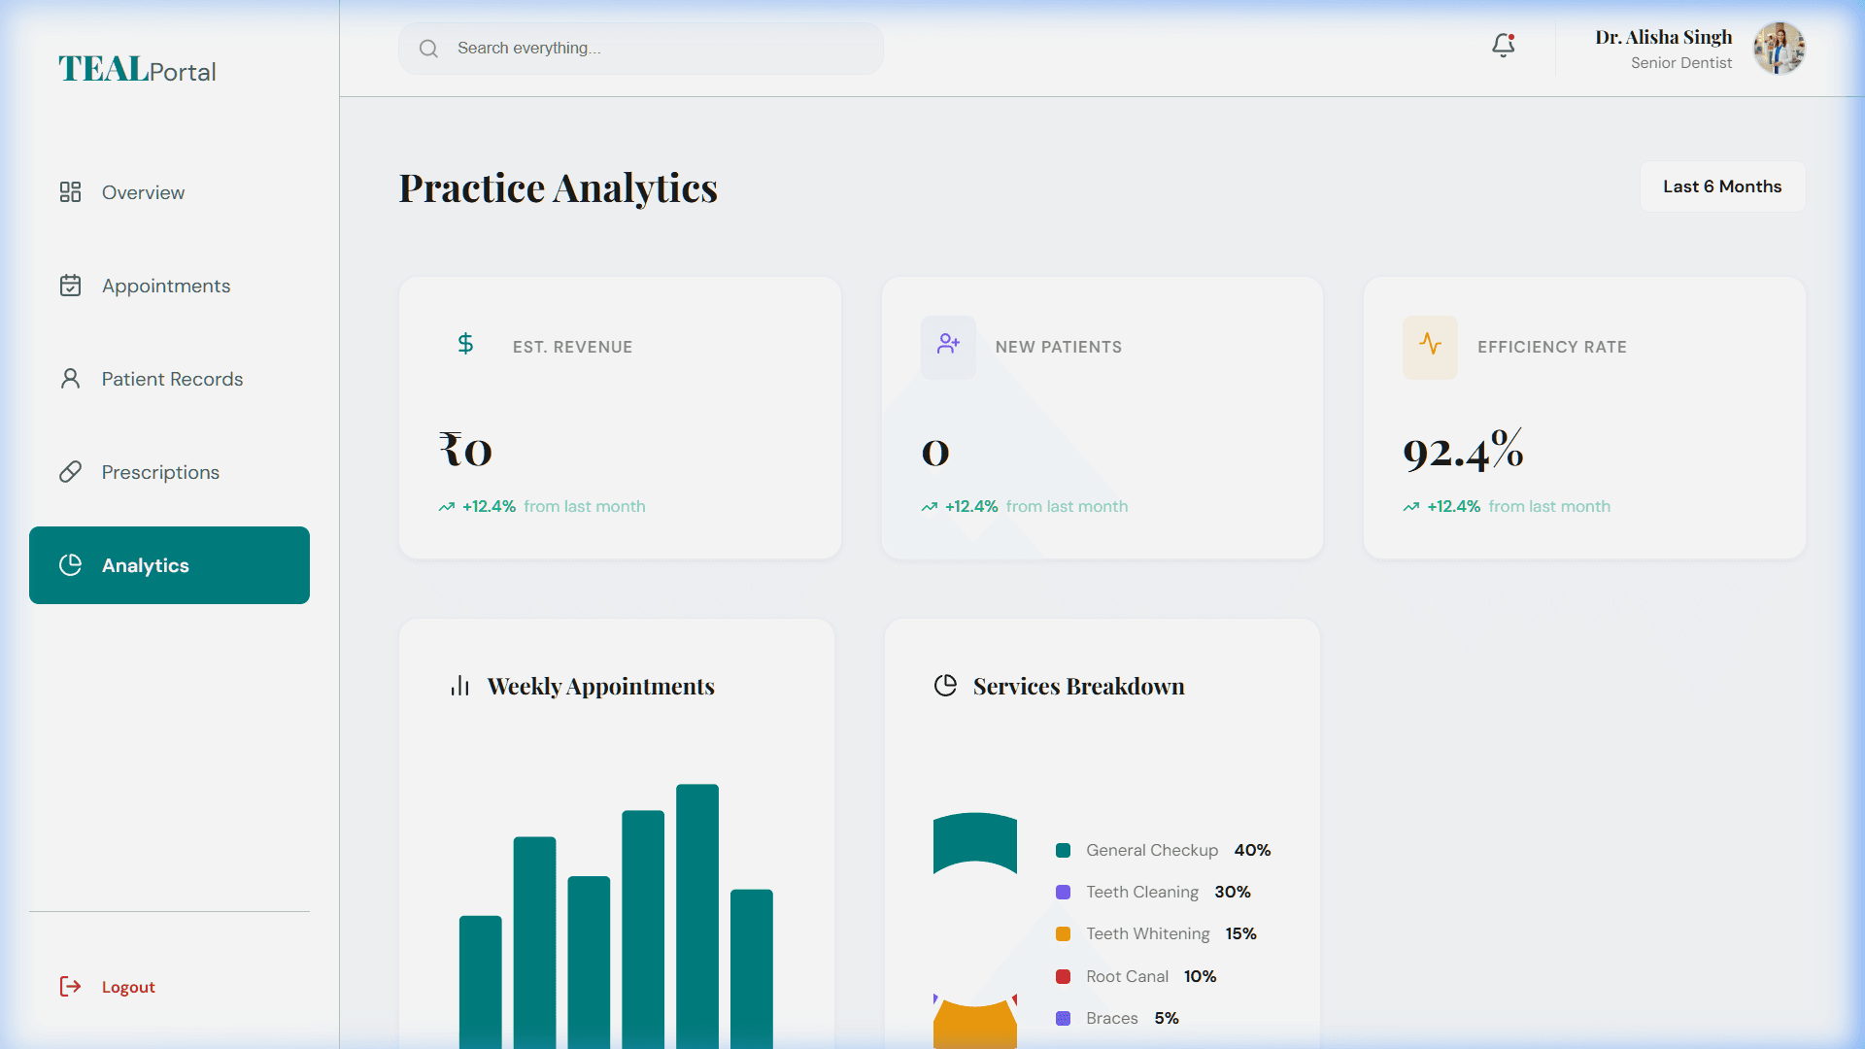Click the teal donut chart segment

point(975,841)
